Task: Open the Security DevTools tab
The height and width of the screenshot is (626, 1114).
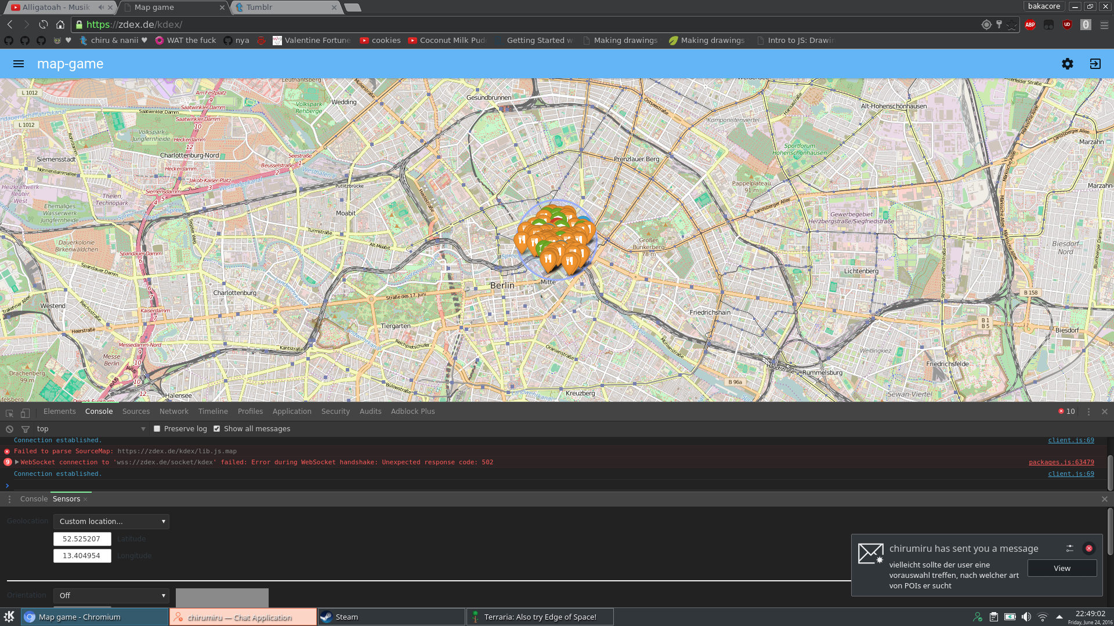Action: (335, 412)
